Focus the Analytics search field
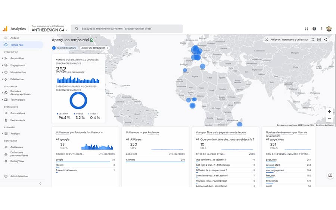The height and width of the screenshot is (210, 336). pos(127,29)
